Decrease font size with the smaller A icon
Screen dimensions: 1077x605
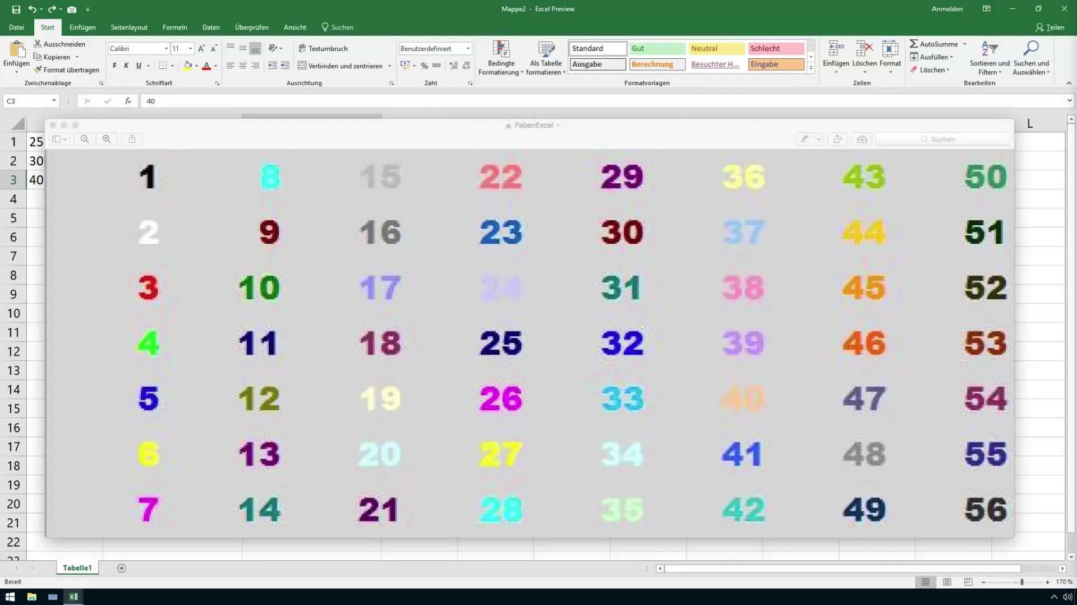(214, 49)
